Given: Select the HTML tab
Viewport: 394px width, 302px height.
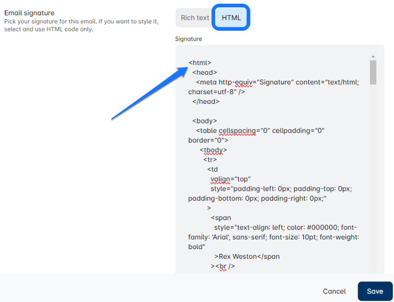Looking at the screenshot, I should pos(231,18).
